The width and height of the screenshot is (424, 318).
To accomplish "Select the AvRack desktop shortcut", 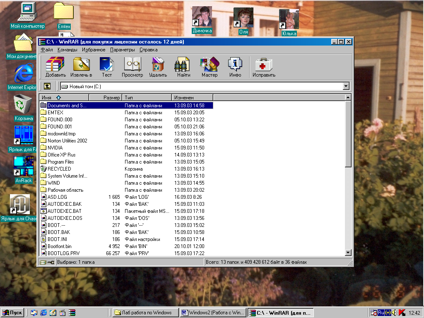I will coord(24,169).
